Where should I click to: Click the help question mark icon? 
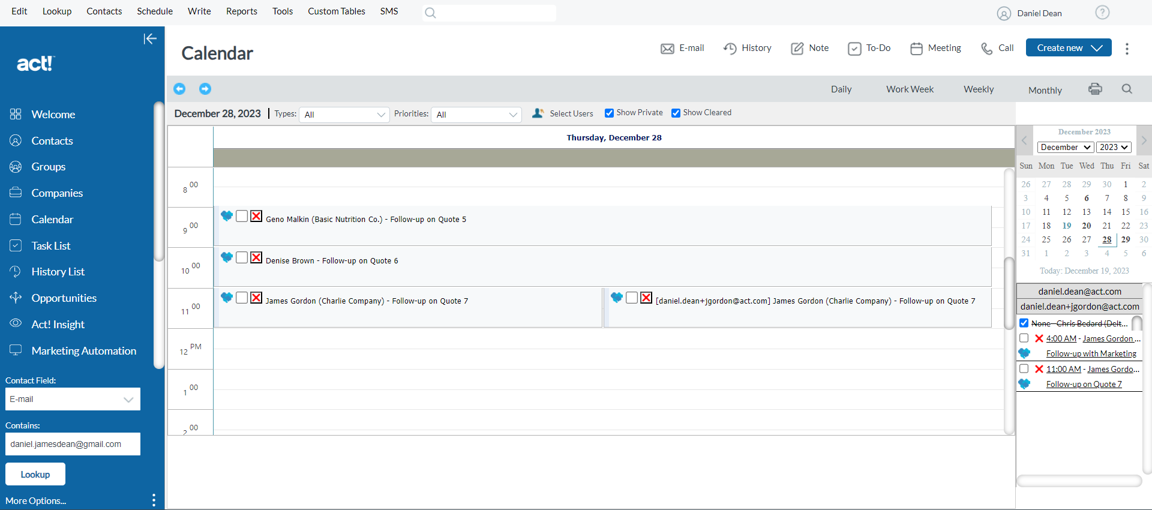pos(1102,13)
